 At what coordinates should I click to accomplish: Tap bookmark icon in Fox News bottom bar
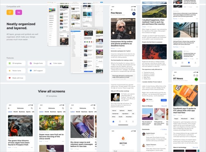pos(126,122)
